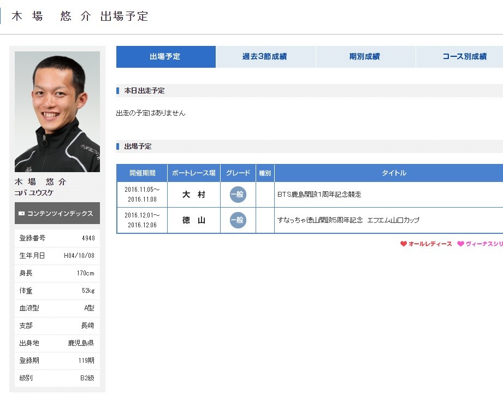Click the グレード column header
Image resolution: width=503 pixels, height=400 pixels.
click(x=238, y=173)
